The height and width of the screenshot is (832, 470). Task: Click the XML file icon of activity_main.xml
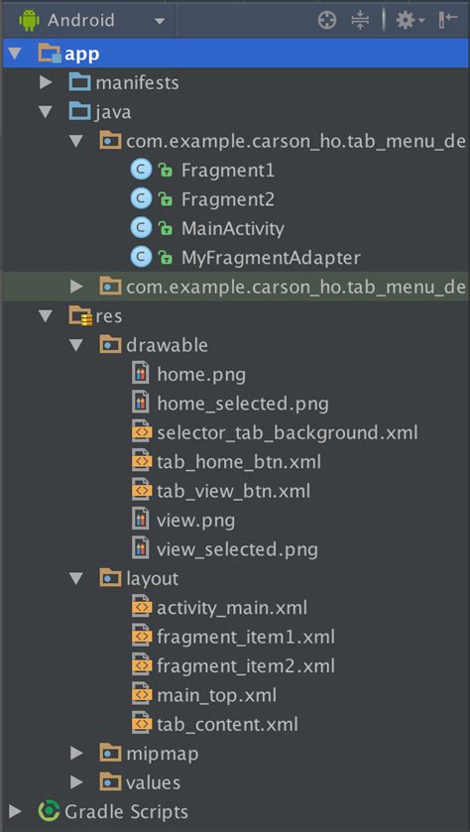tap(141, 608)
